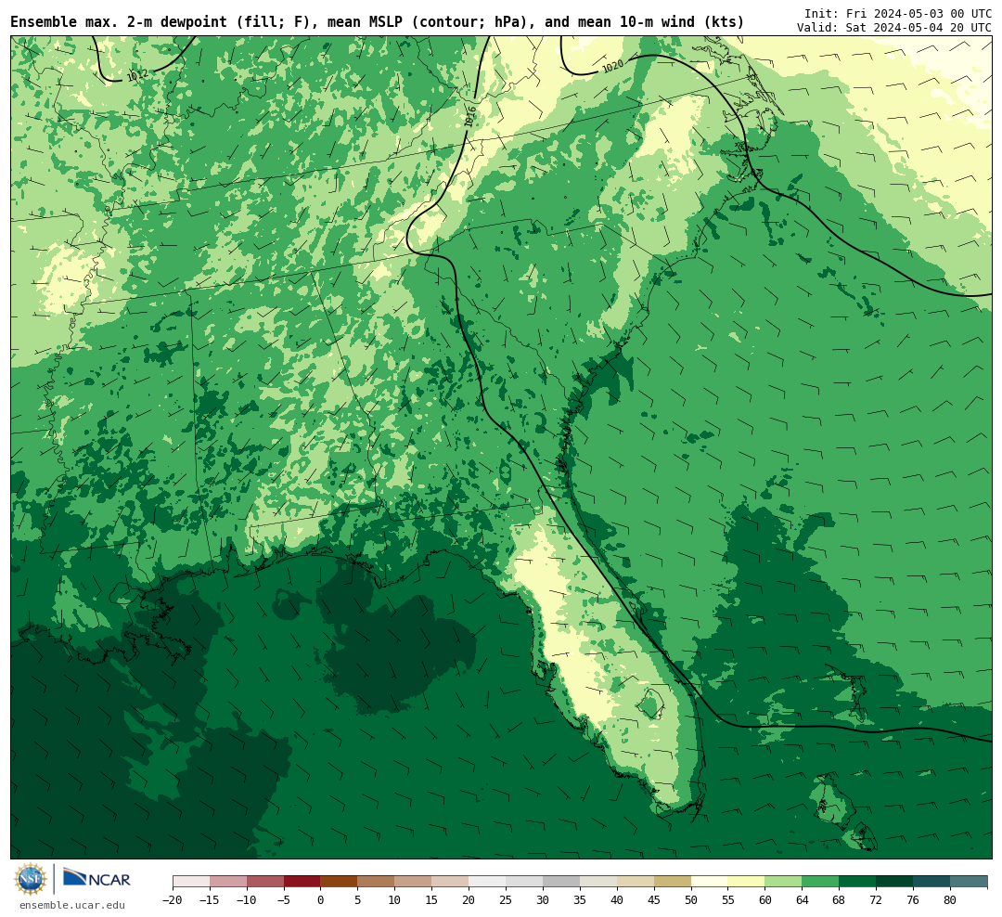Pick the brown swatch between 0 and 5
1002x917 pixels.
pyautogui.click(x=340, y=882)
